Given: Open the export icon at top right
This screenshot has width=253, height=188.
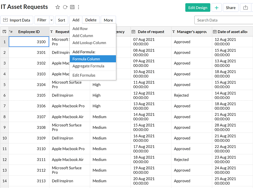Looking at the screenshot, I should point(245,8).
